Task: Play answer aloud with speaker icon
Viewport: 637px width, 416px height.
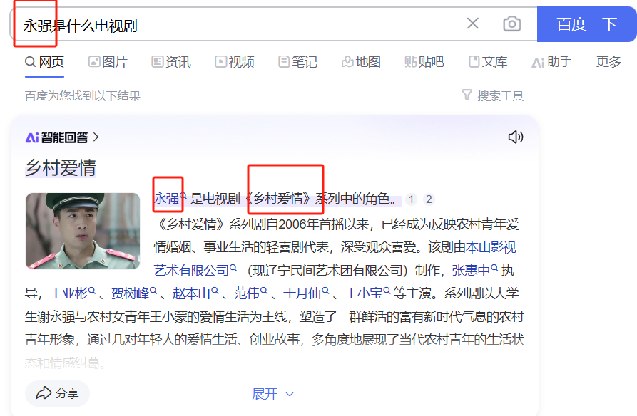Action: click(516, 137)
